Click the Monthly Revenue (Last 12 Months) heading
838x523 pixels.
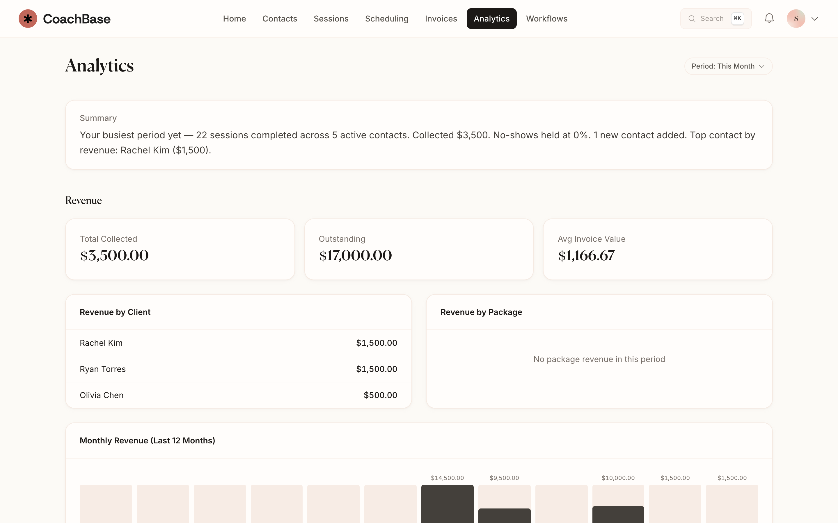click(x=147, y=440)
